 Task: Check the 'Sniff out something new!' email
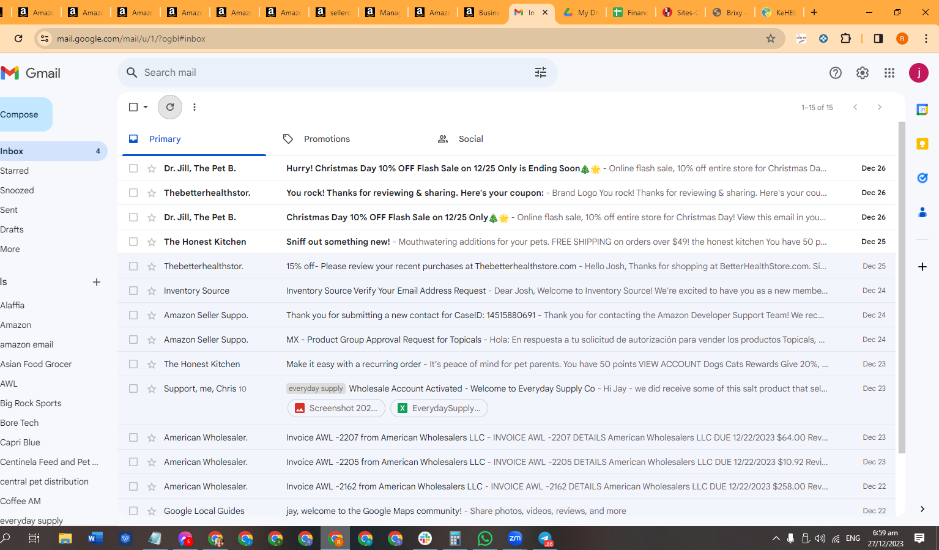pos(133,242)
